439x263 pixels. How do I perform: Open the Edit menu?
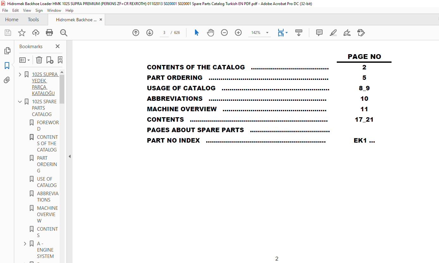point(16,10)
